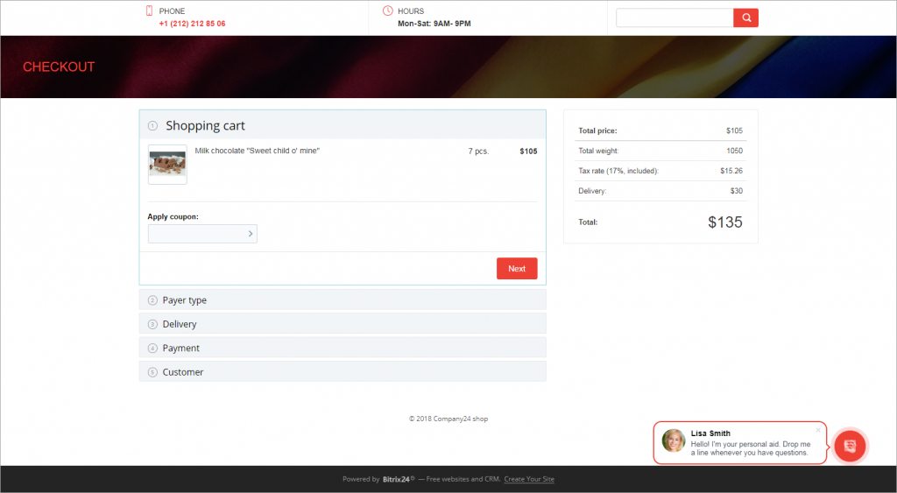Click the Tax rate (17%, included) label
This screenshot has width=897, height=493.
(x=618, y=171)
